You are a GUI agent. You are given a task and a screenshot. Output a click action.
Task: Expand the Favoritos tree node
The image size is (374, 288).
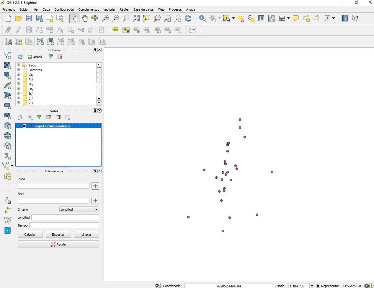[19, 70]
